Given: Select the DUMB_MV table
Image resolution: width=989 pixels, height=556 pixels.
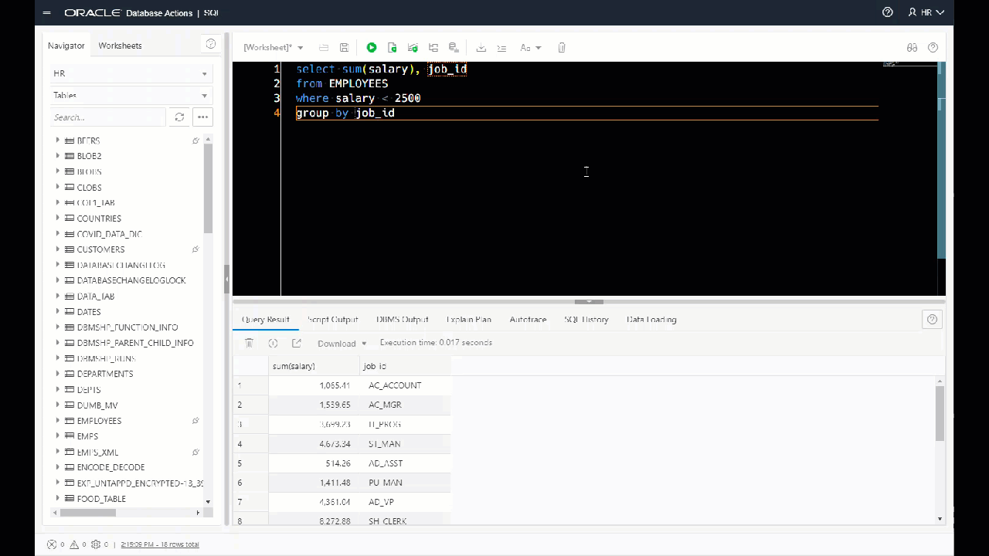Looking at the screenshot, I should click(x=97, y=405).
